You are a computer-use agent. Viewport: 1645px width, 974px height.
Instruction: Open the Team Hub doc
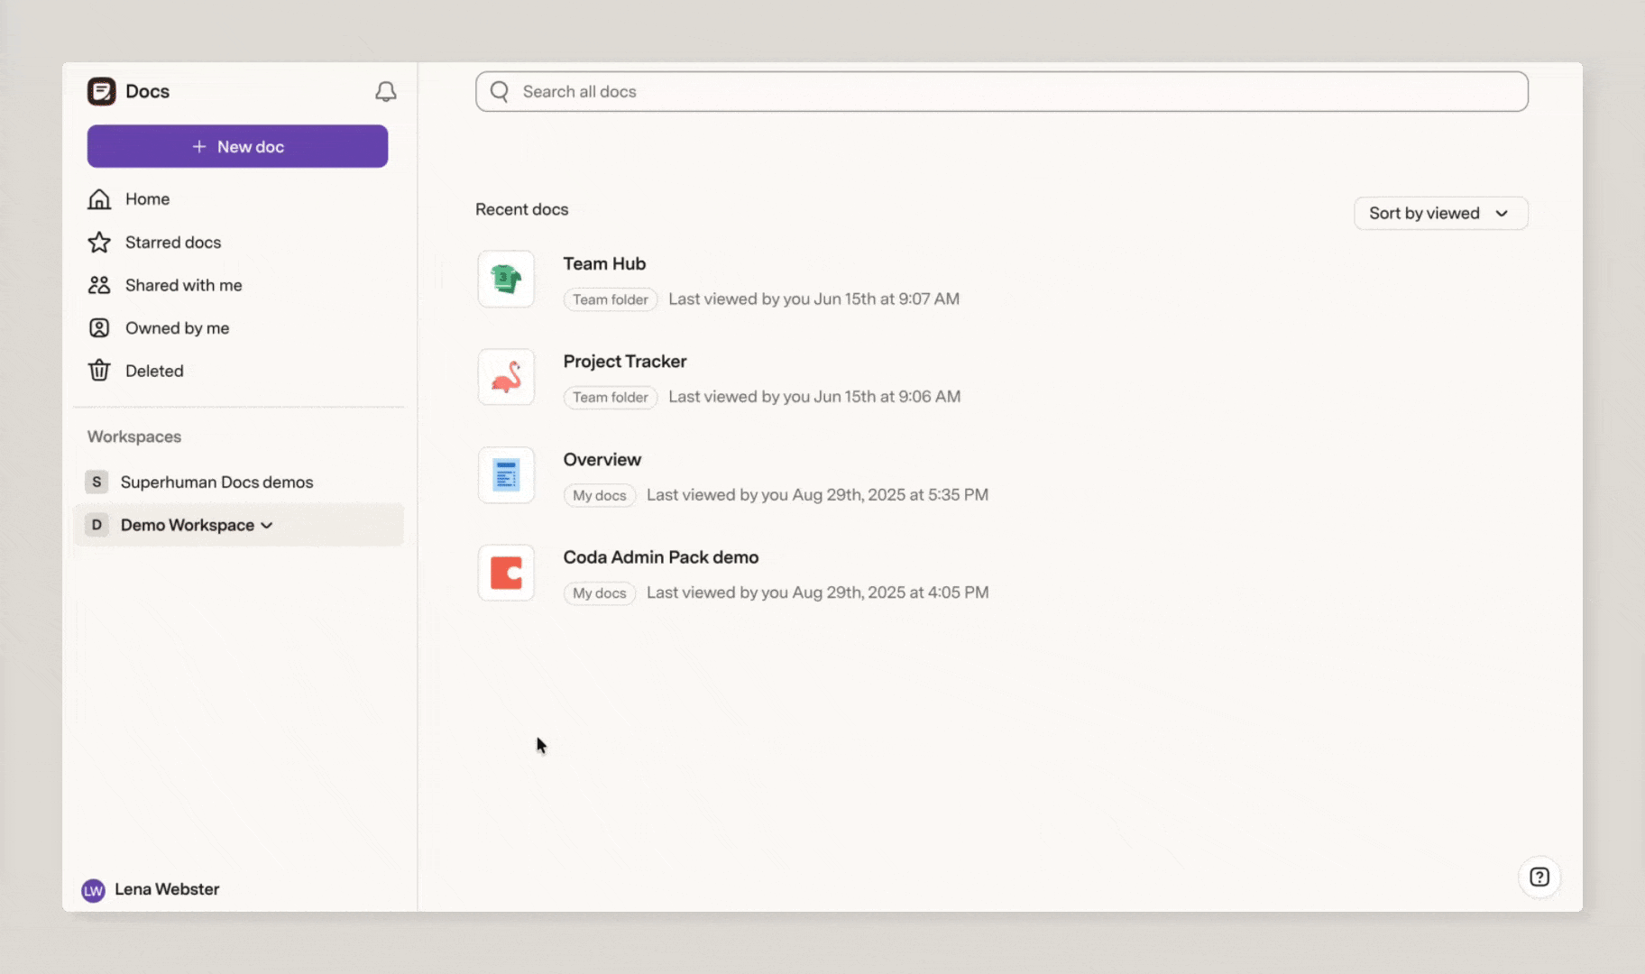604,264
